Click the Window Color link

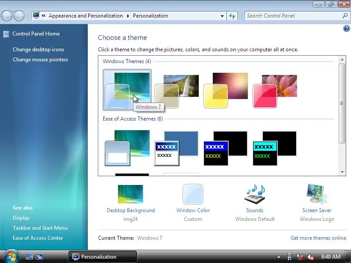(x=193, y=210)
